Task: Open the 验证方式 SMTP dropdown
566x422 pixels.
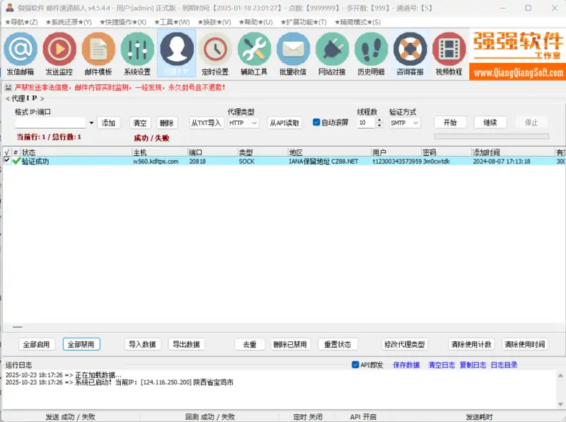Action: point(407,122)
